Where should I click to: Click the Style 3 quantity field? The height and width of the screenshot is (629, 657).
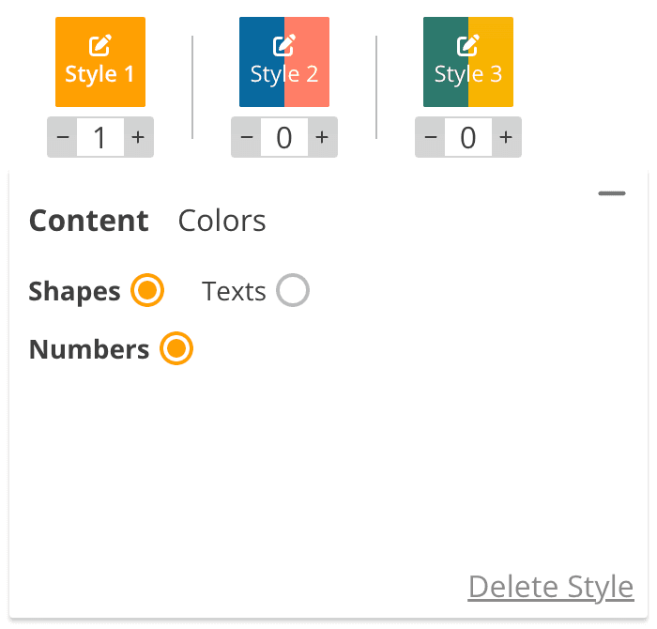[x=468, y=138]
